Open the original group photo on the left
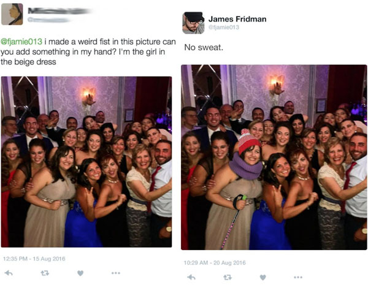Viewport: 368px width, 285px height. point(86,162)
